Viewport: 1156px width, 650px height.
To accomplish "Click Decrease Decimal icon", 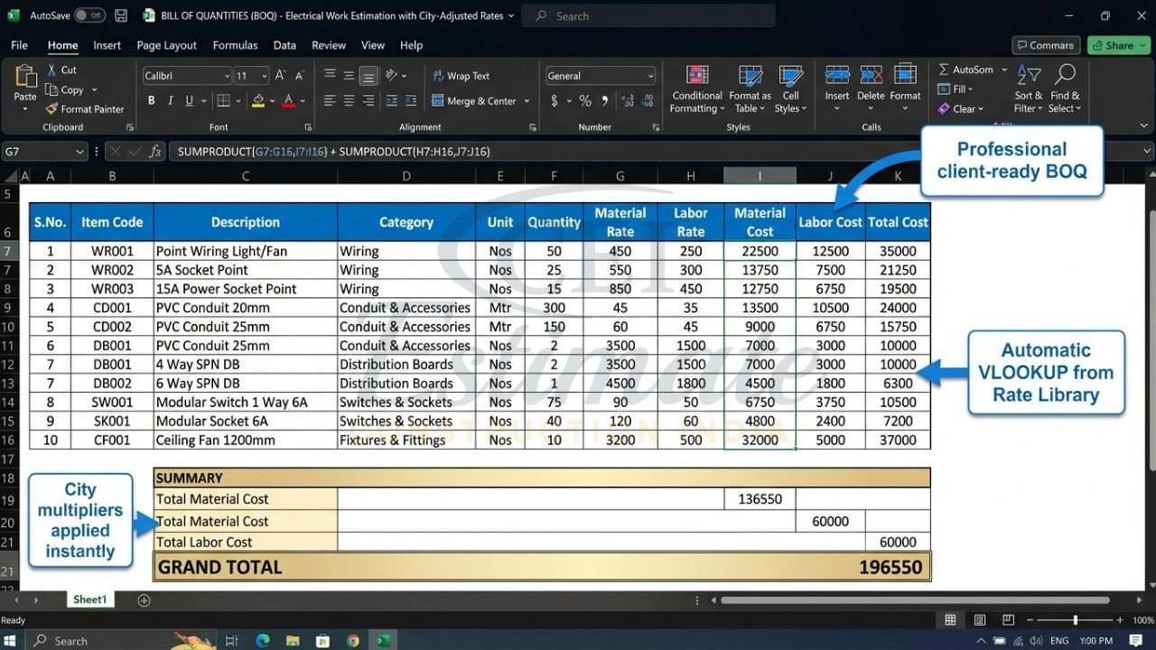I will coord(646,101).
